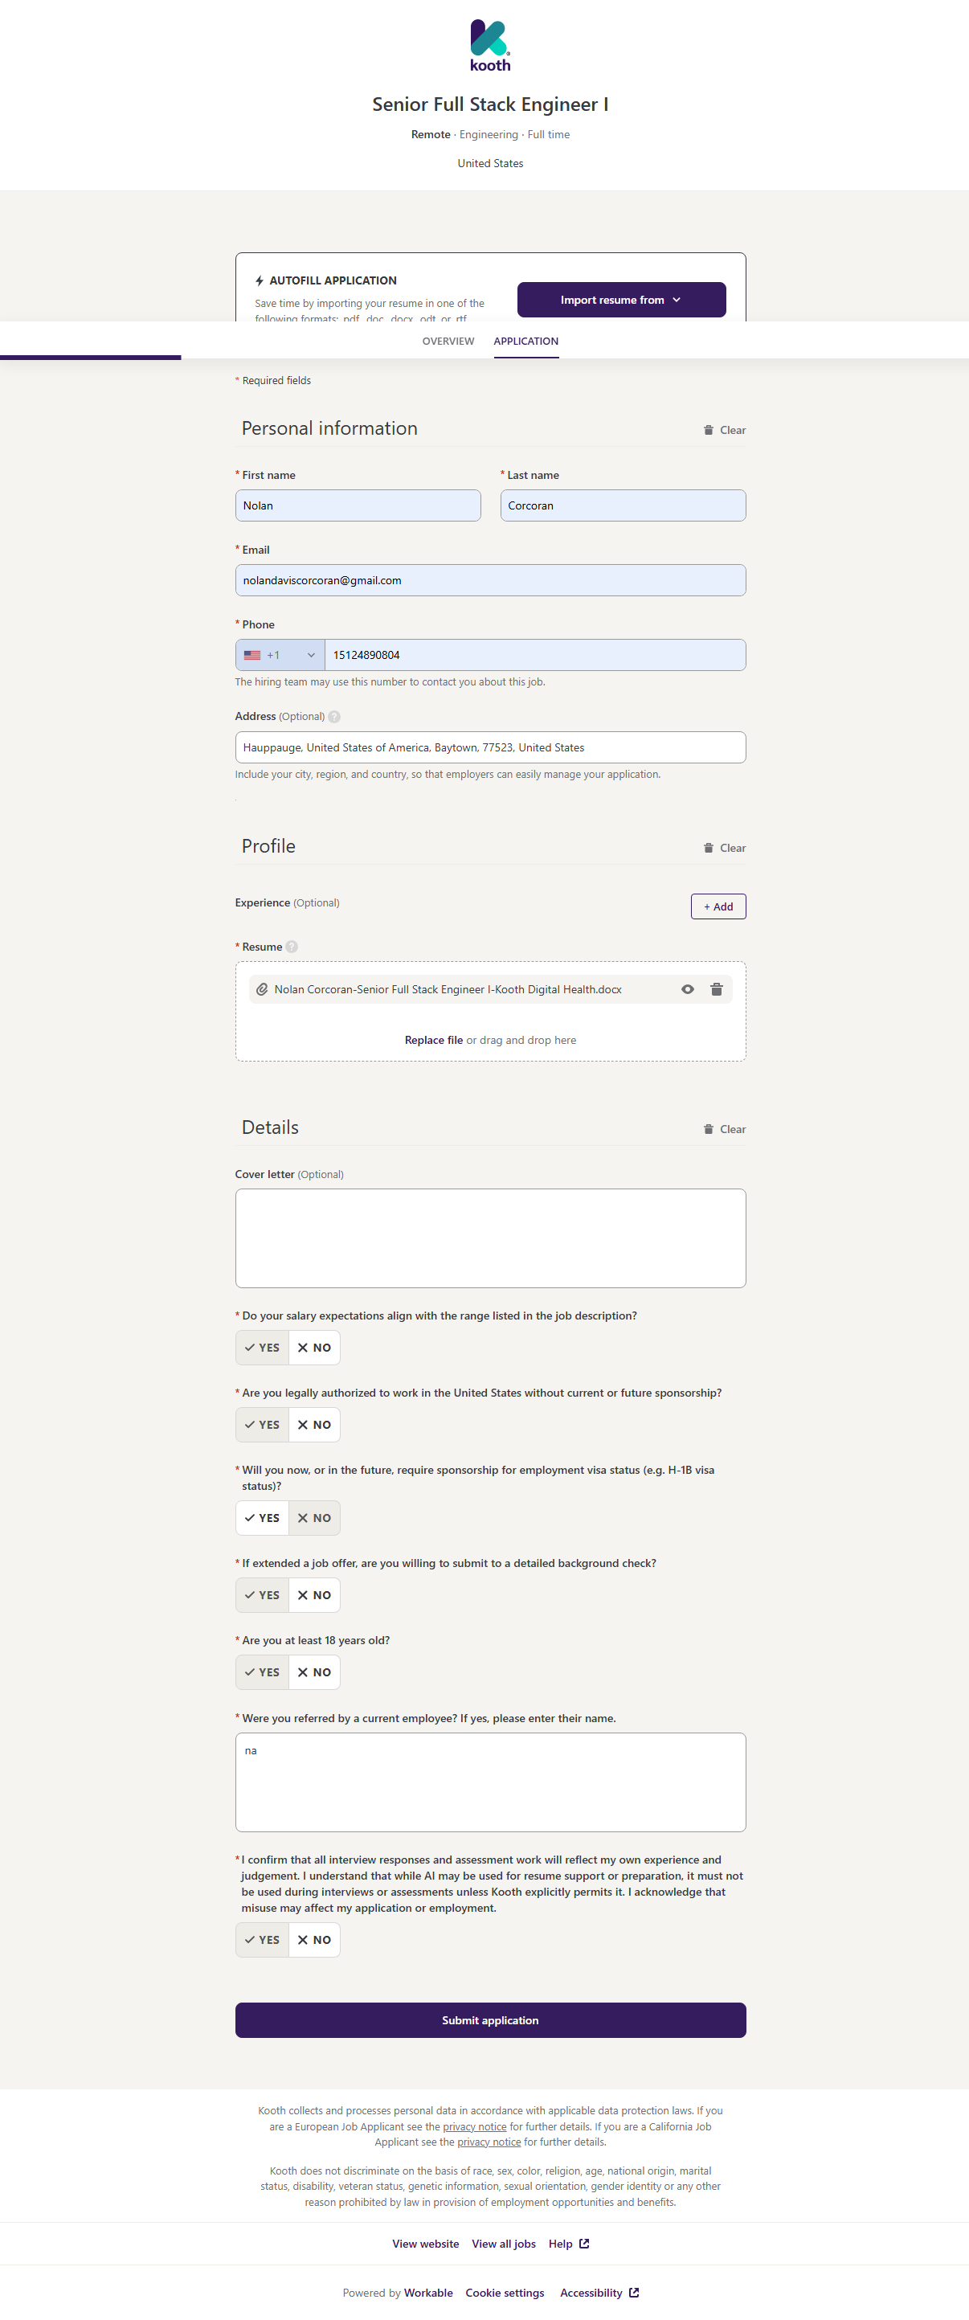Click the paperclip icon beside resume filename
The width and height of the screenshot is (969, 2320).
(x=262, y=989)
